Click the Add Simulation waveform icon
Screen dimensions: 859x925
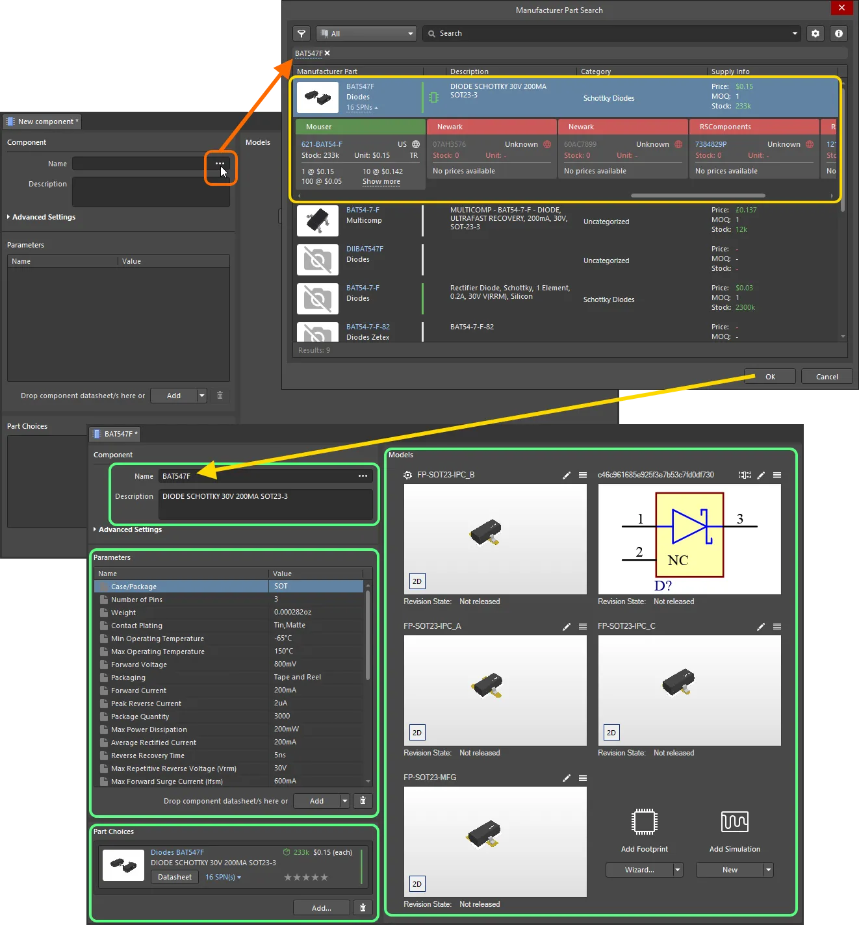(x=735, y=822)
